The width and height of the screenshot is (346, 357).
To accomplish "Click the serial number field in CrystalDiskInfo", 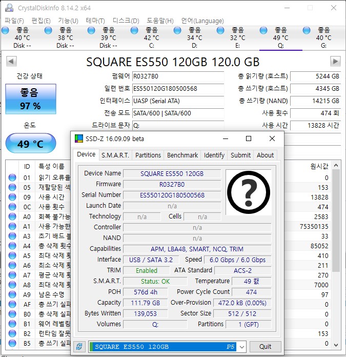I will 178,89.
